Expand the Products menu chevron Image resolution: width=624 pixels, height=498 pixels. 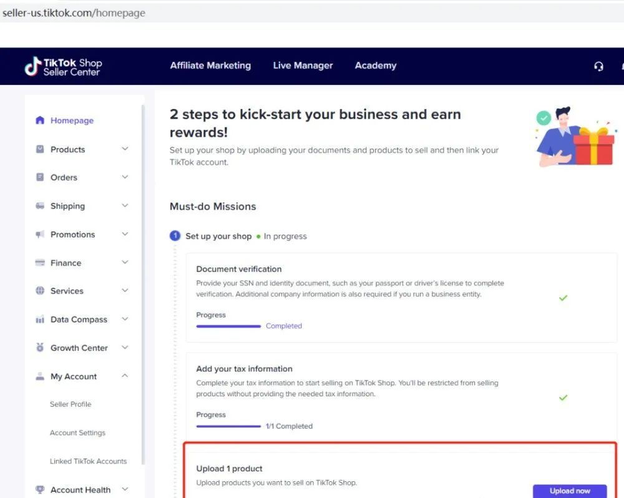(125, 149)
